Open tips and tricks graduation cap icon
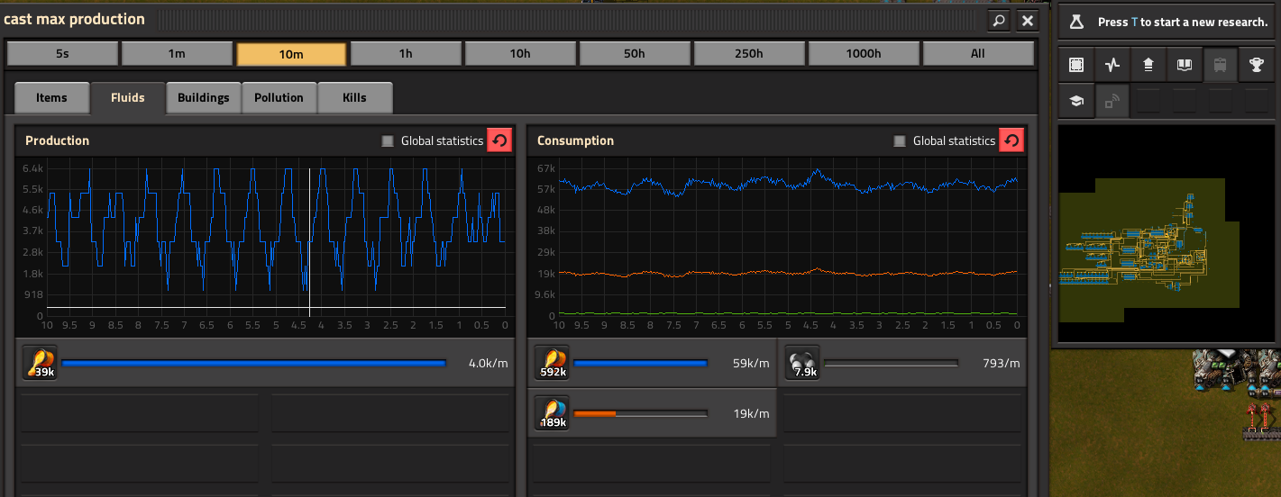1281x497 pixels. coord(1075,101)
